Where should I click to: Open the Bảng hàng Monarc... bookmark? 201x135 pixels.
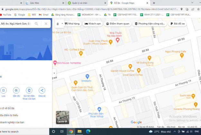(63, 15)
